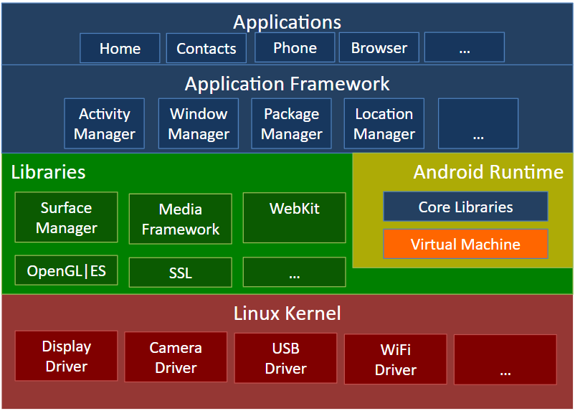The width and height of the screenshot is (575, 411).
Task: Click the Applications layer title
Action: tap(287, 22)
